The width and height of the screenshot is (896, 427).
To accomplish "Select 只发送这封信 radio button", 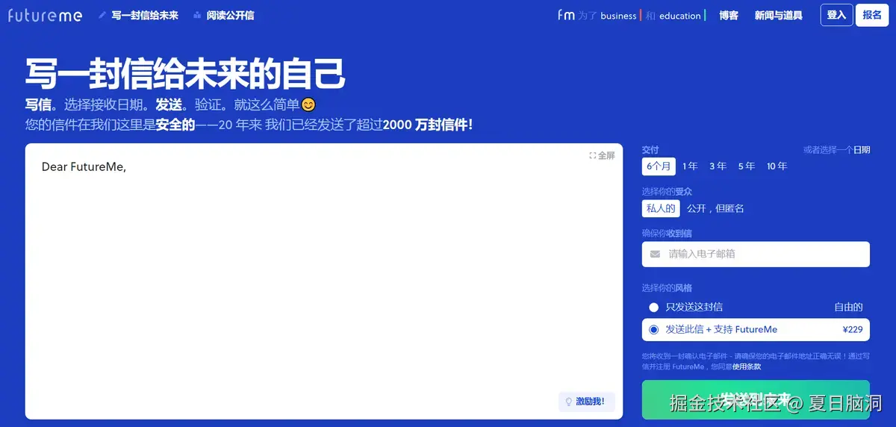I will click(x=654, y=307).
